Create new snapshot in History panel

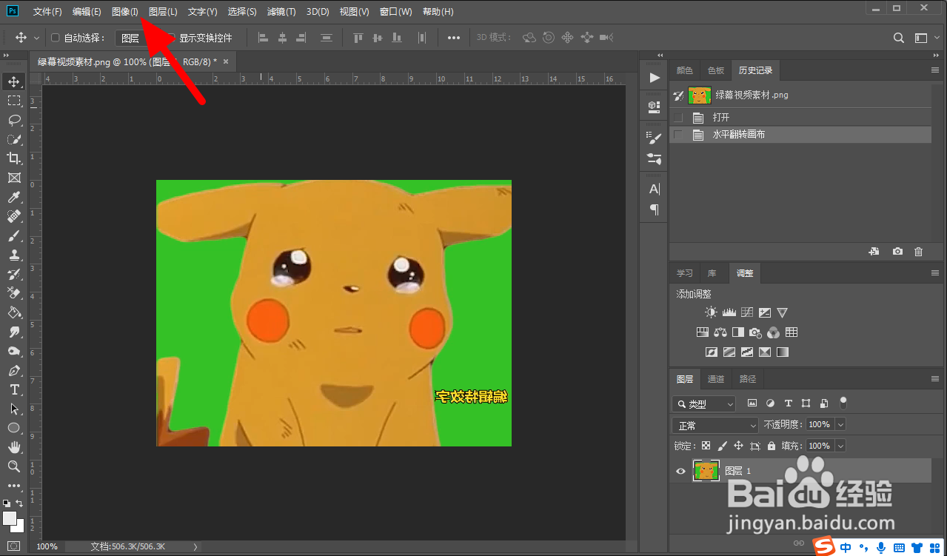click(x=897, y=252)
